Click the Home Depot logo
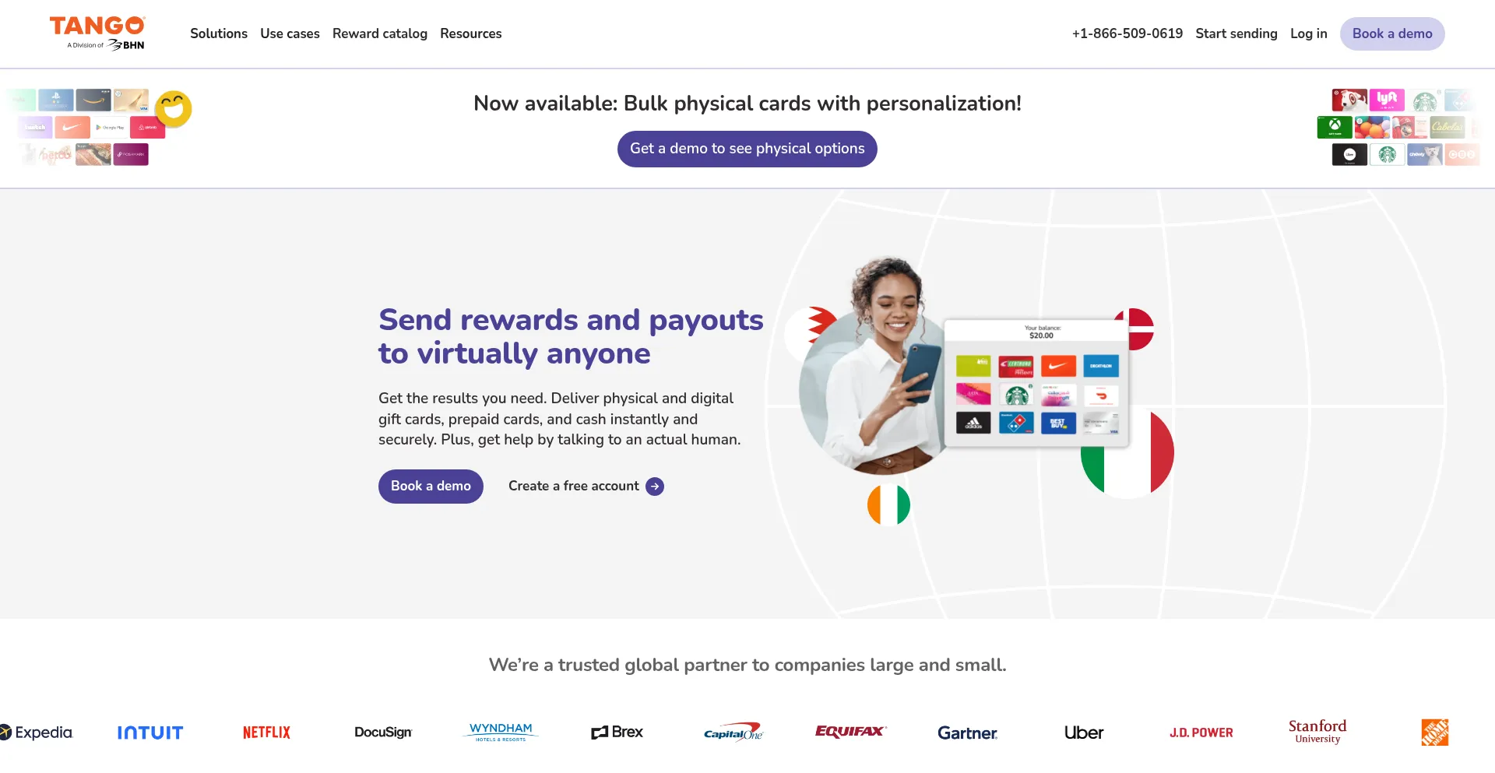 (x=1434, y=733)
